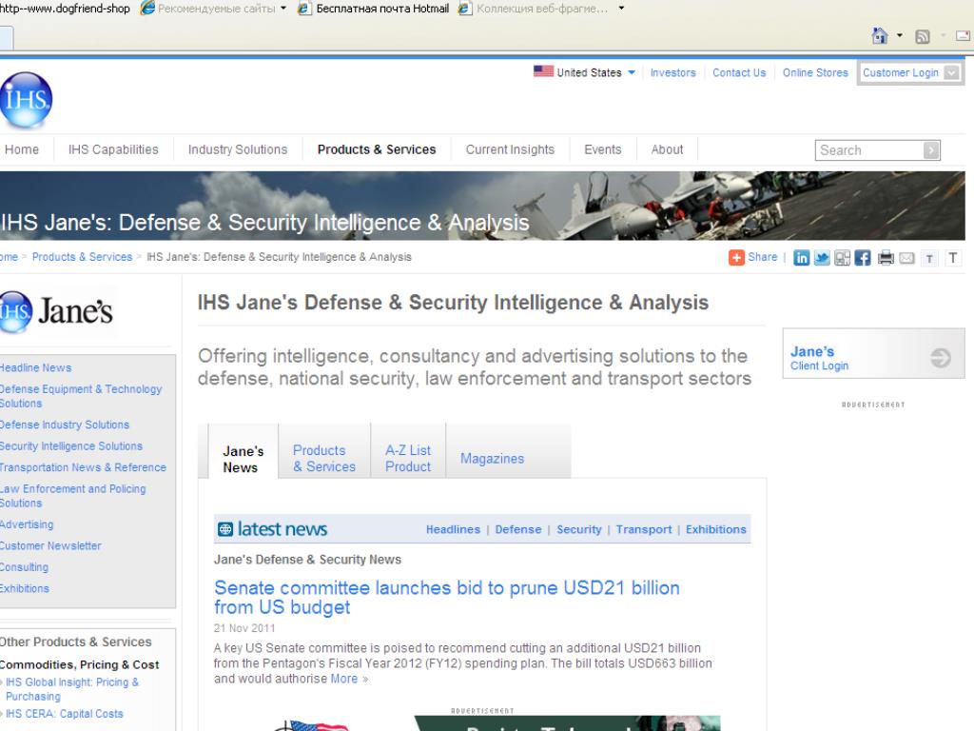
Task: Open Defense Industry Solutions sidebar link
Action: click(65, 425)
